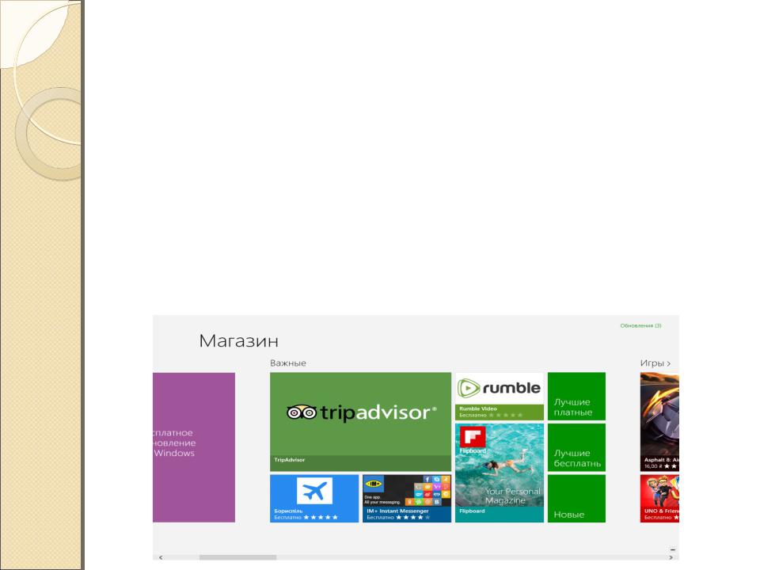Open the Бориспіль airplane app tile
The height and width of the screenshot is (570, 760).
pos(314,498)
